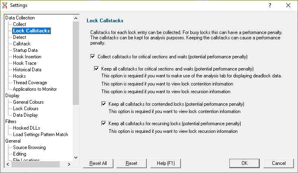Uncheck Keep all callstacks for critical sections
This screenshot has width=298, height=173.
click(x=96, y=68)
